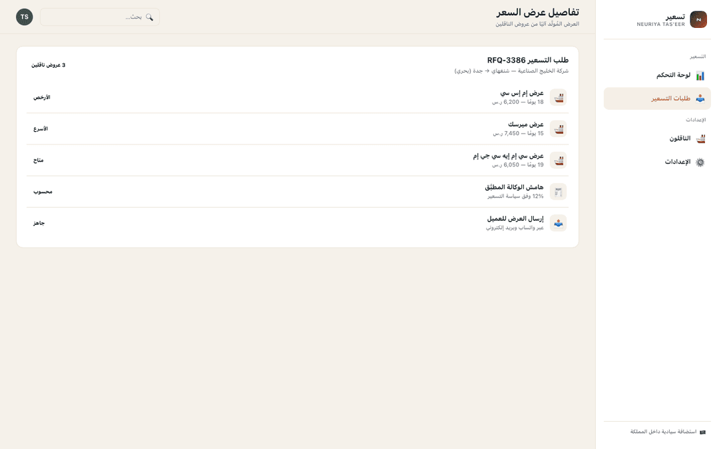The image size is (719, 449).
Task: Click the ship icon of عرض إم إس سي
Action: [x=558, y=98]
